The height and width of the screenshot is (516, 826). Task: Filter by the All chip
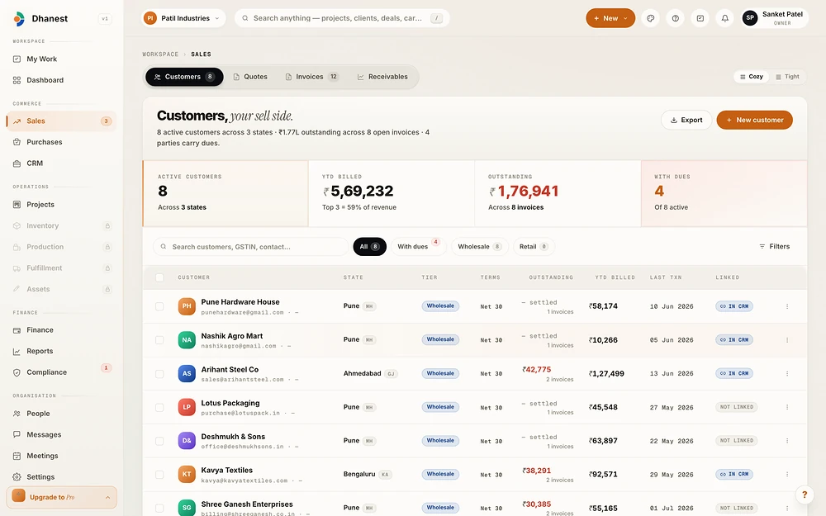point(369,246)
